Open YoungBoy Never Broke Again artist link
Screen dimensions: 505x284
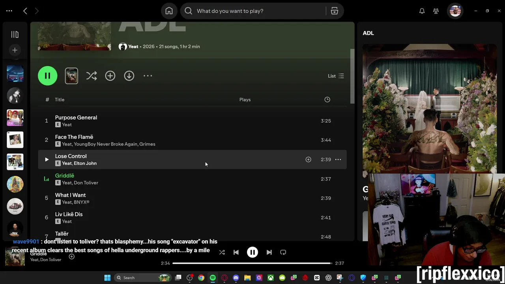[105, 144]
